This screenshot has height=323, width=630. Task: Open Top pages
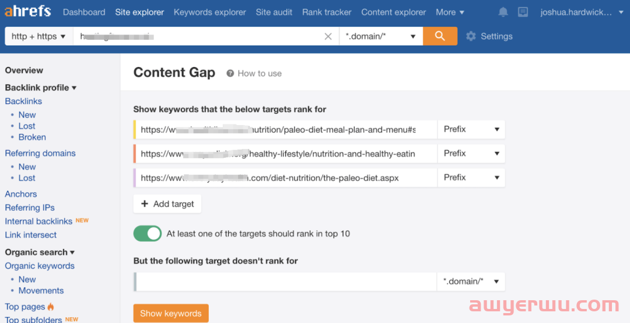pyautogui.click(x=25, y=307)
